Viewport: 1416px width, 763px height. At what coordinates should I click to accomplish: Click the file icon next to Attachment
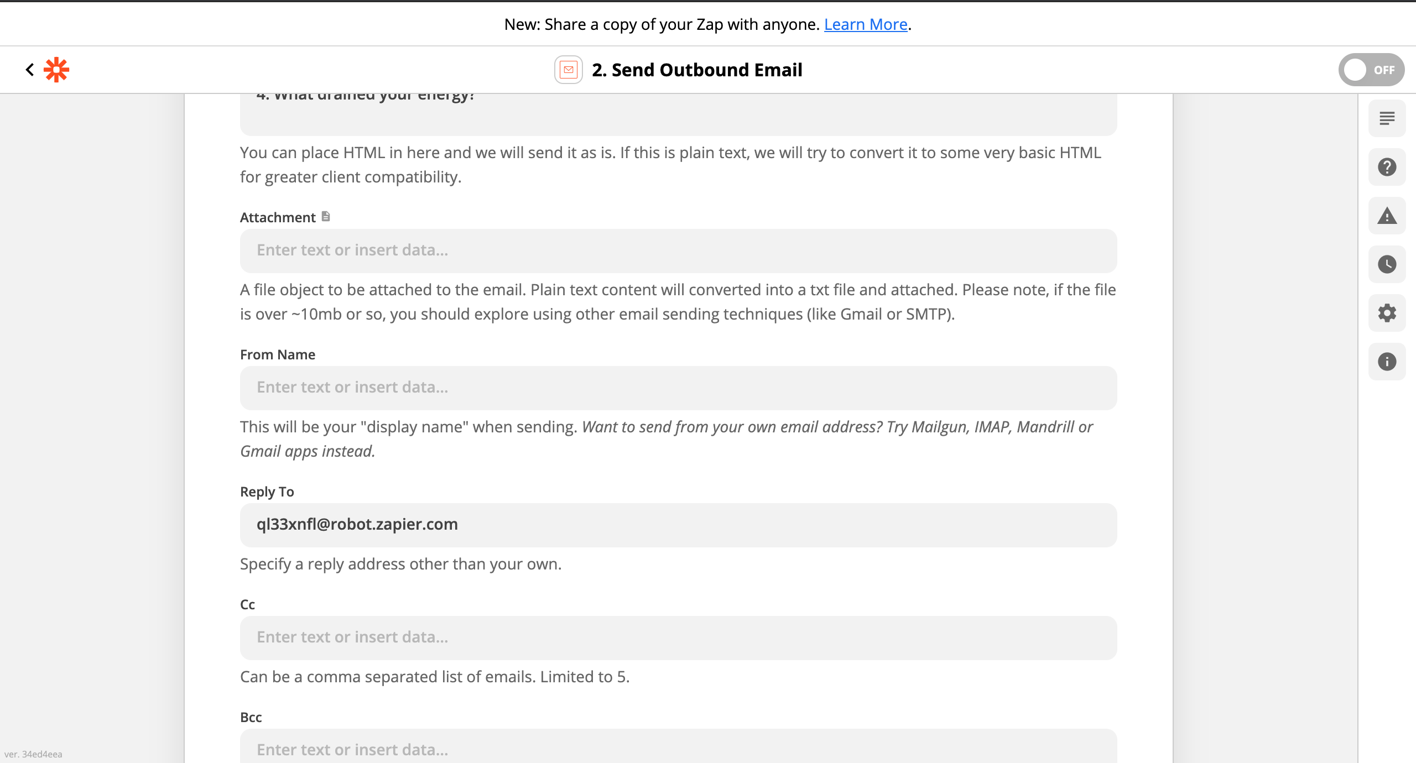(x=326, y=217)
